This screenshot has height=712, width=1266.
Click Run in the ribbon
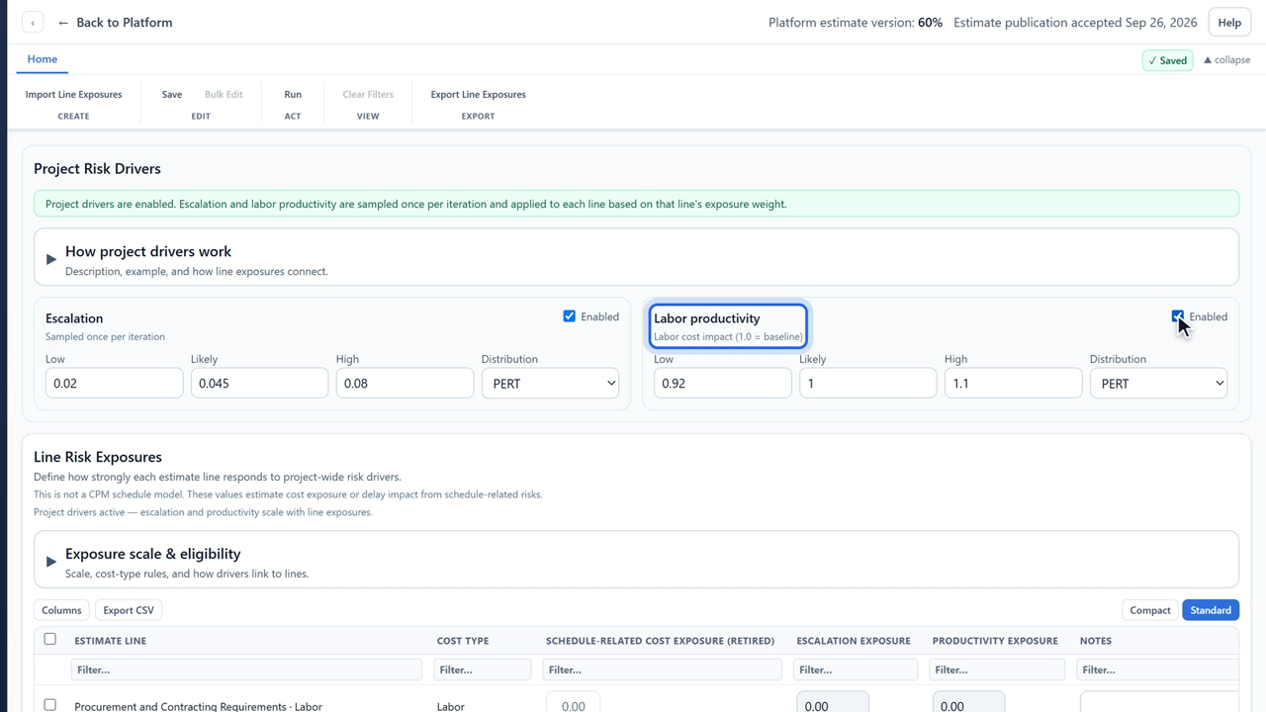click(293, 95)
